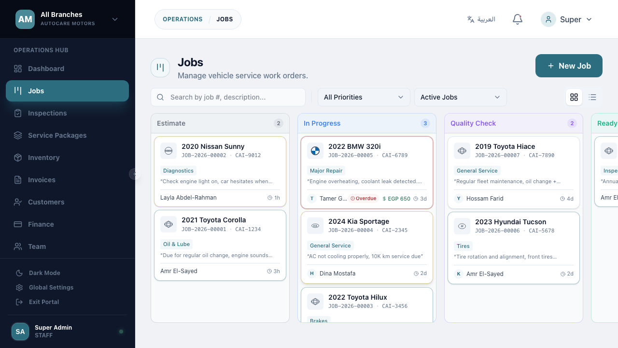Click the Nissan logo on Sunny card
The height and width of the screenshot is (348, 618).
169,151
